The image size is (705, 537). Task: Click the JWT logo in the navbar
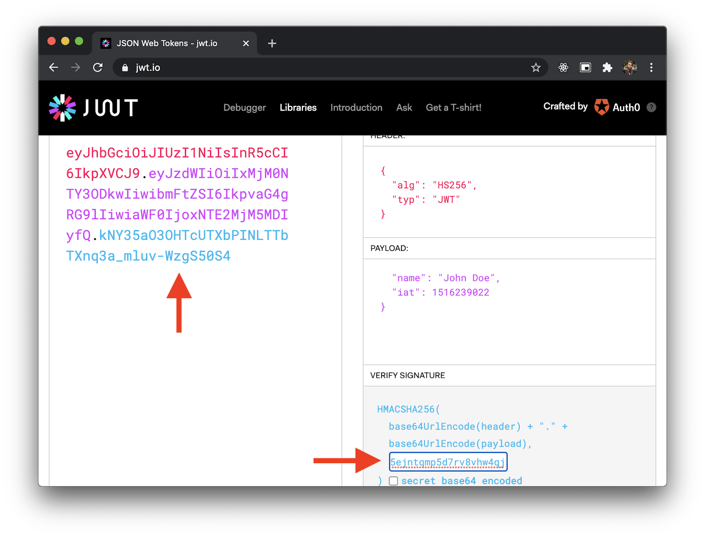(93, 107)
